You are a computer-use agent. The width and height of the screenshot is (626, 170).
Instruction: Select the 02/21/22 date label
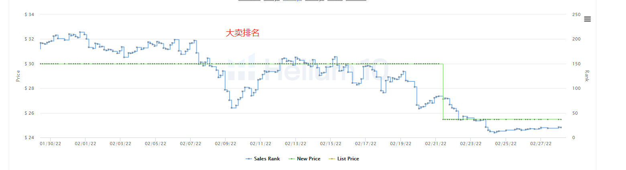436,143
